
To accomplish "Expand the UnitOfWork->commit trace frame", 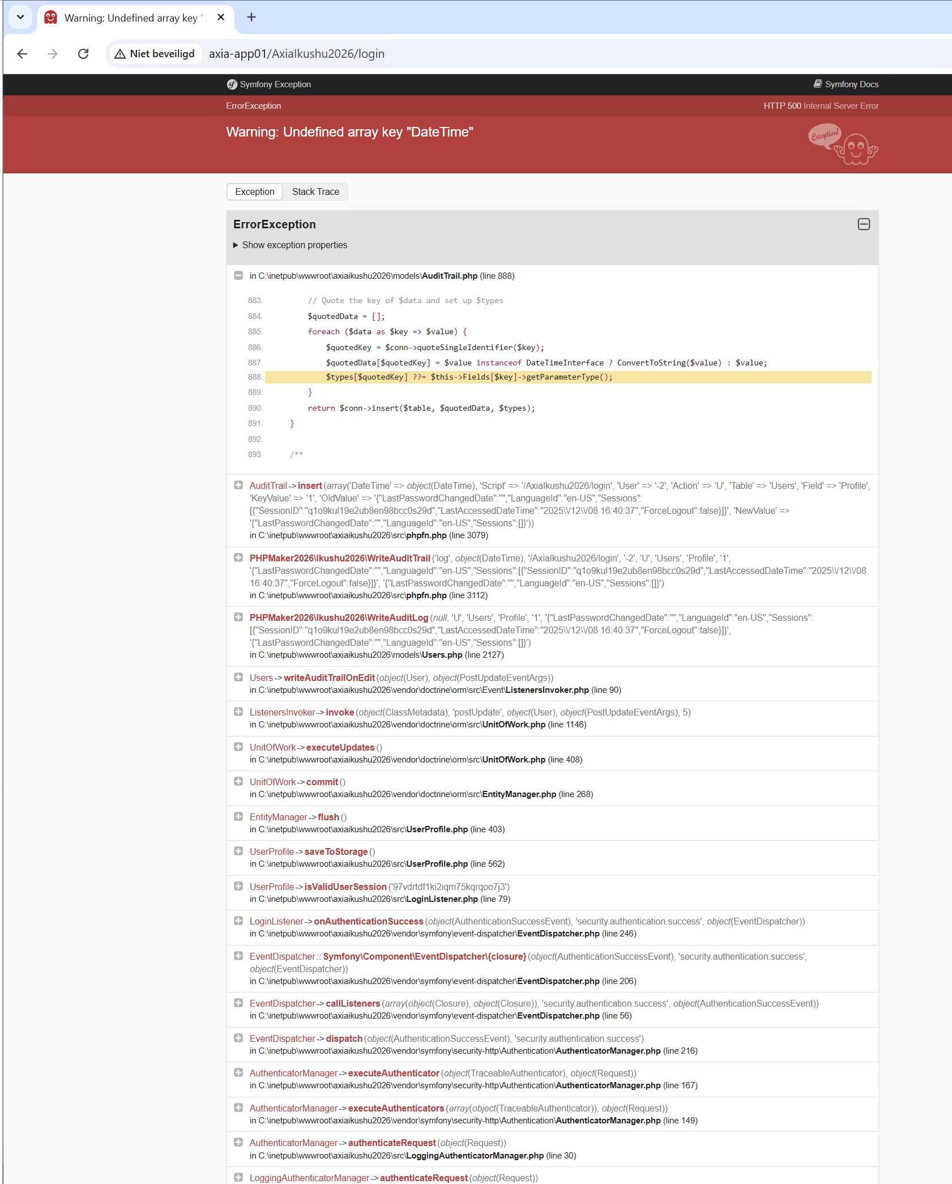I will [x=238, y=782].
